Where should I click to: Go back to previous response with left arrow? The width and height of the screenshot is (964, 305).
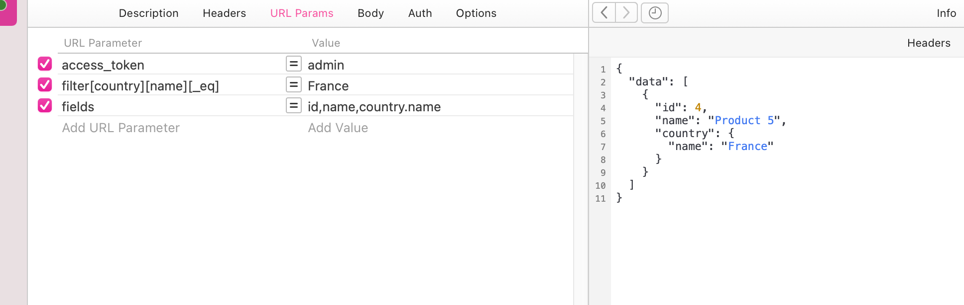click(604, 12)
